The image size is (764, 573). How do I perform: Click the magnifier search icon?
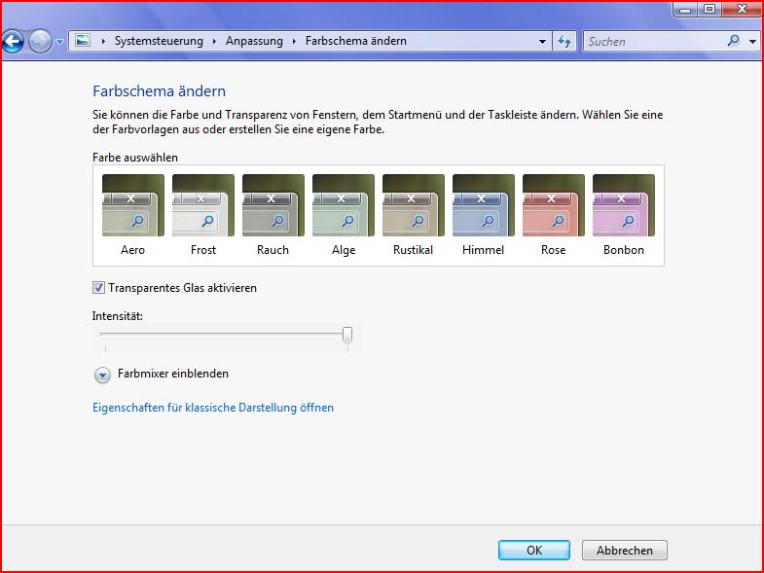(733, 41)
